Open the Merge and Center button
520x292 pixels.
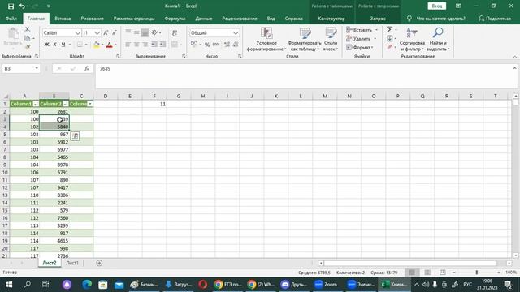pos(175,45)
